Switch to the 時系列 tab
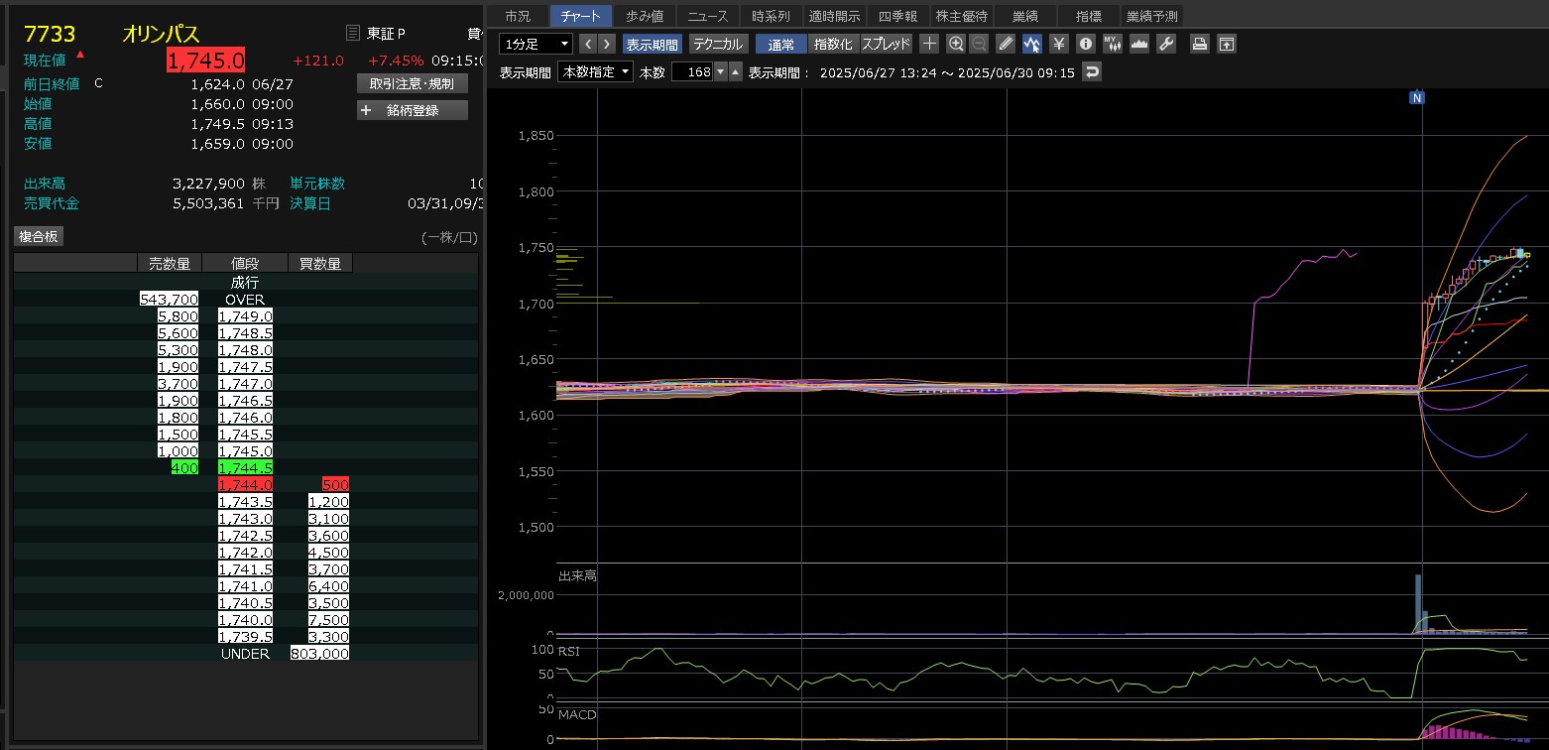This screenshot has height=750, width=1549. (772, 16)
